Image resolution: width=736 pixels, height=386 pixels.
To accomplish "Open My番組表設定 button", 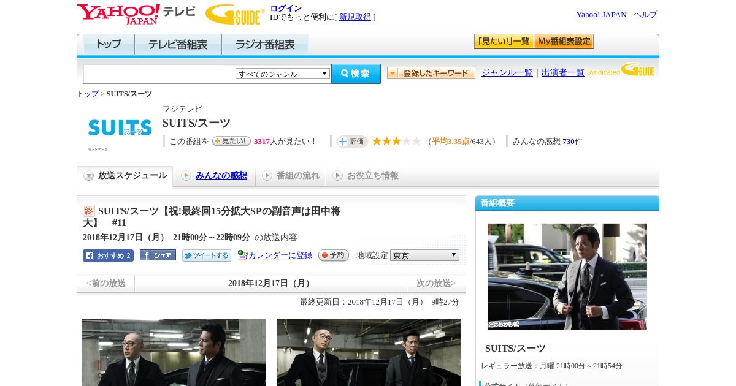I will (x=564, y=42).
